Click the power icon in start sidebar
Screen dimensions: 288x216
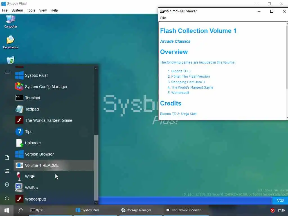(7, 198)
